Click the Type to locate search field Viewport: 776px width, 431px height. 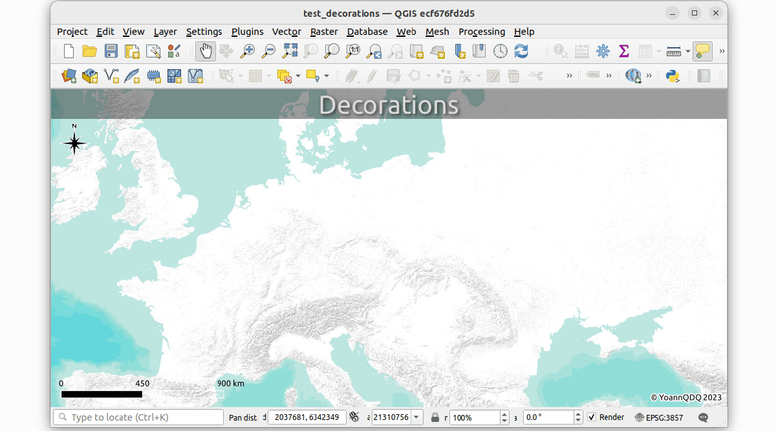click(x=138, y=417)
